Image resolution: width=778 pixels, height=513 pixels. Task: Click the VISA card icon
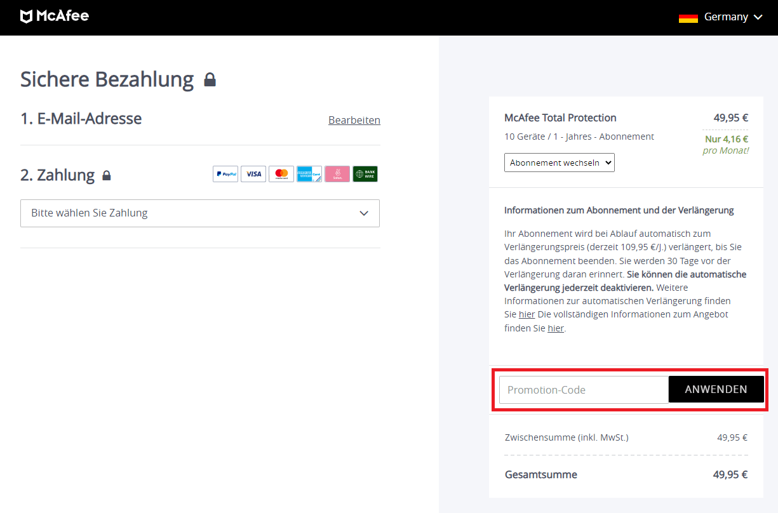[253, 174]
